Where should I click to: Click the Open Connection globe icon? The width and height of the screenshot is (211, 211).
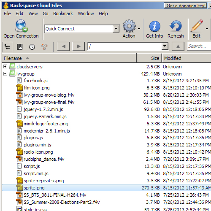point(22,26)
